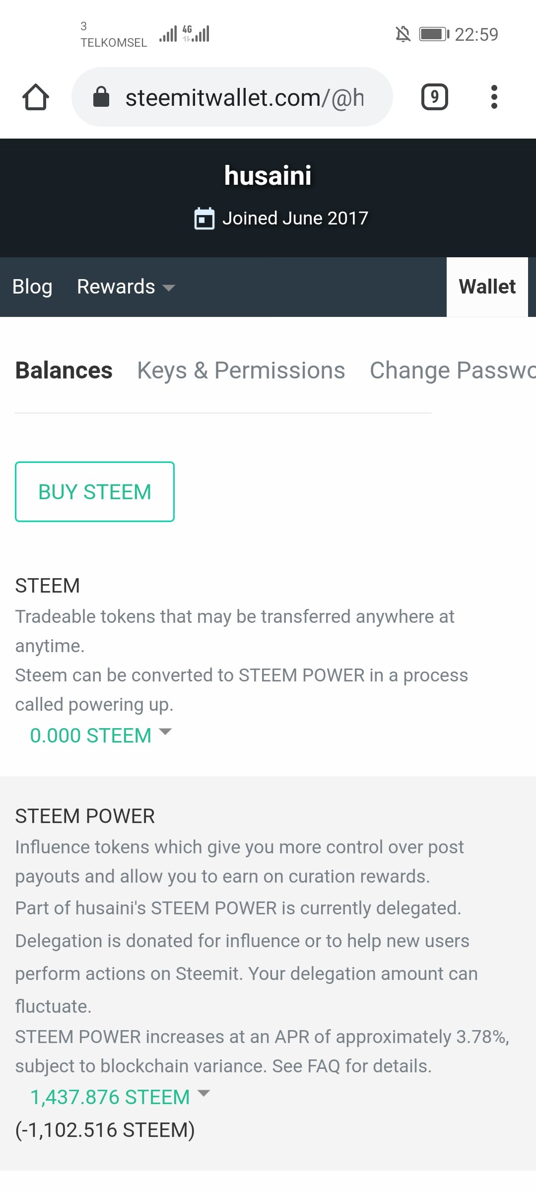The image size is (536, 1192).
Task: Open the browser three-dot menu
Action: coord(494,97)
